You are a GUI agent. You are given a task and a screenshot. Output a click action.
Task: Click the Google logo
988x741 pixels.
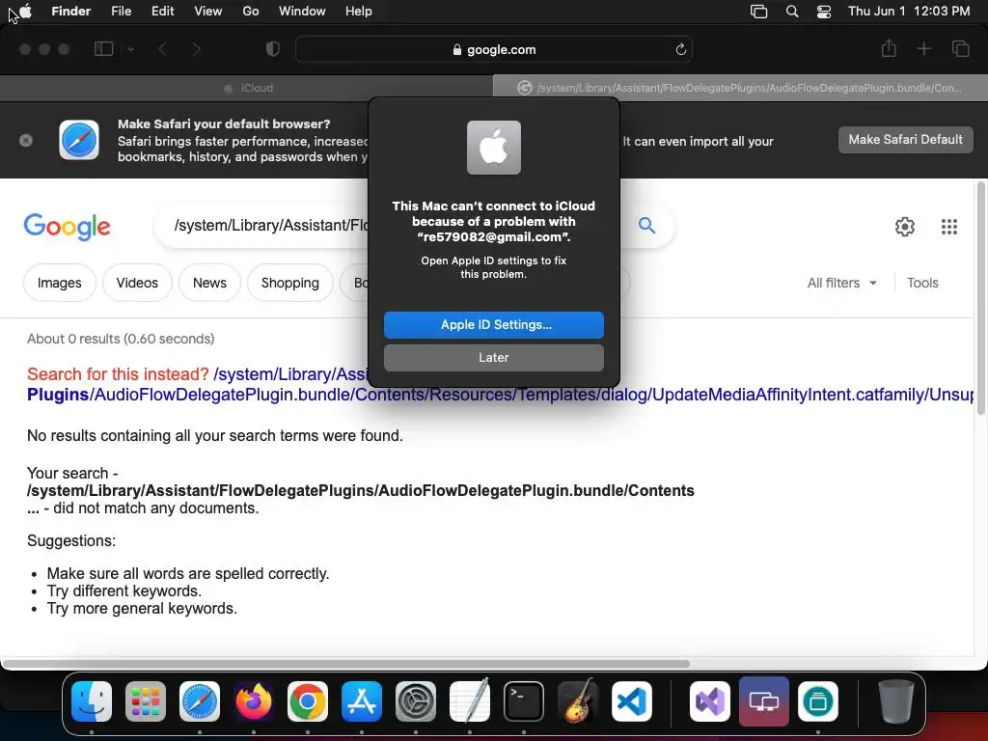68,227
